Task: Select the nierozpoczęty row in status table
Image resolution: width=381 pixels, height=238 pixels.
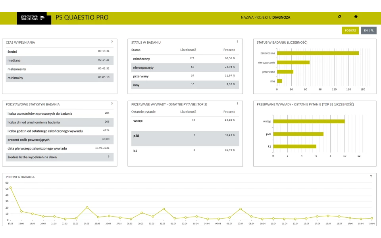Action: tap(185, 67)
